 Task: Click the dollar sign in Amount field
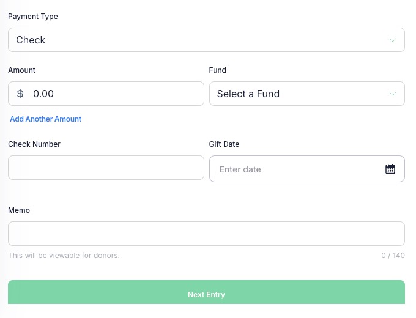click(20, 94)
